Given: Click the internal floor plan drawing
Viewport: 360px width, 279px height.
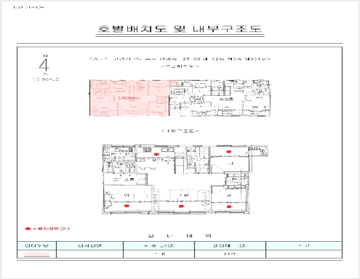Looking at the screenshot, I should tap(185, 179).
